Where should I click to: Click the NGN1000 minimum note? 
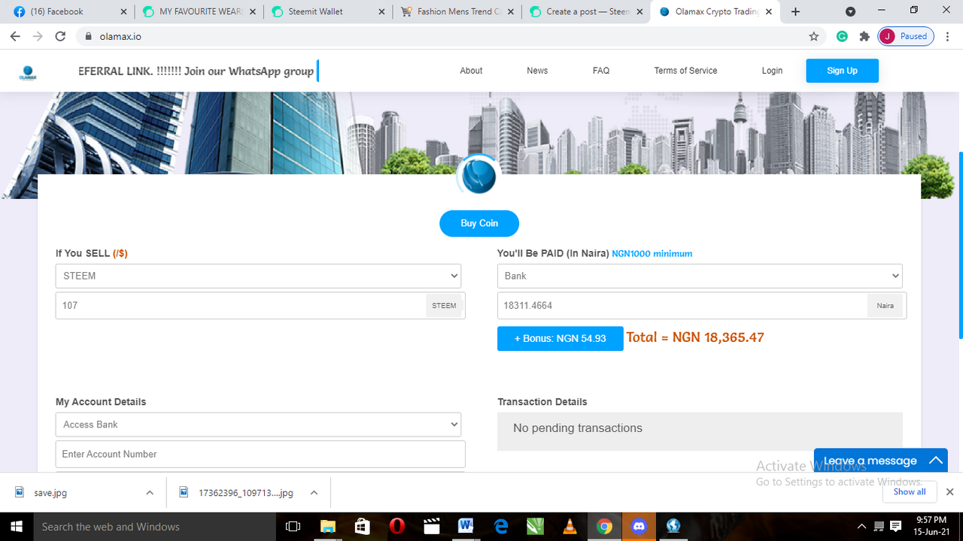[x=652, y=254]
